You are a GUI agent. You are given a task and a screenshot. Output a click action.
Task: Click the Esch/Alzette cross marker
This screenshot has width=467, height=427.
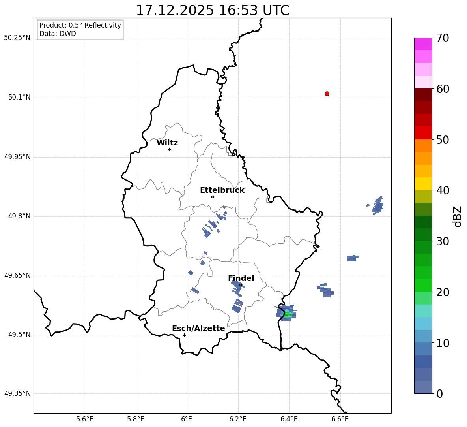184,335
